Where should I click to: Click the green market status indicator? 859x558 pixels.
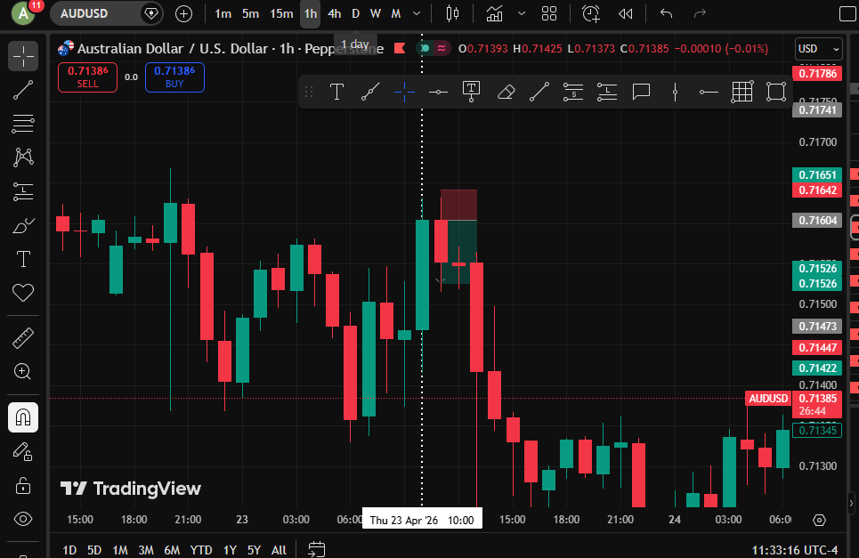425,49
